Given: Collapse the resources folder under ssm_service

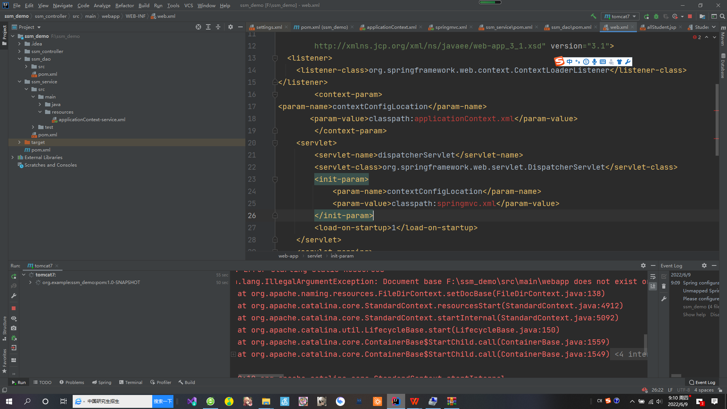Looking at the screenshot, I should tap(40, 112).
